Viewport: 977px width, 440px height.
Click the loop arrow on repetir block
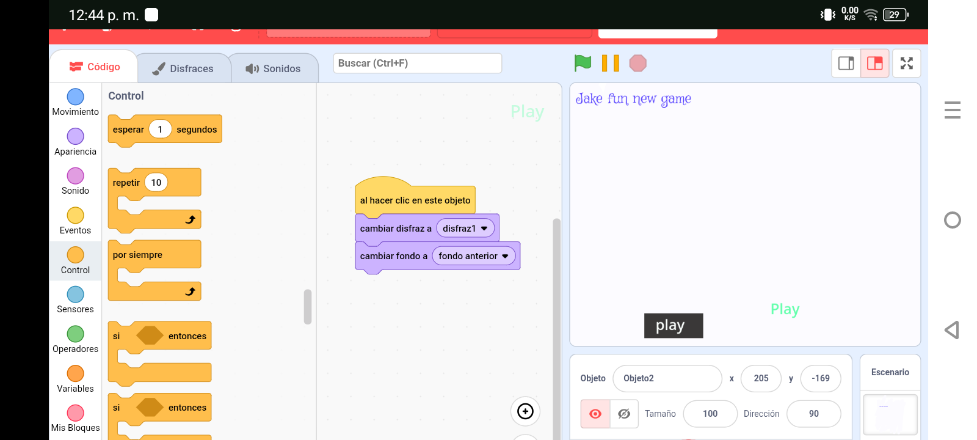pos(191,219)
